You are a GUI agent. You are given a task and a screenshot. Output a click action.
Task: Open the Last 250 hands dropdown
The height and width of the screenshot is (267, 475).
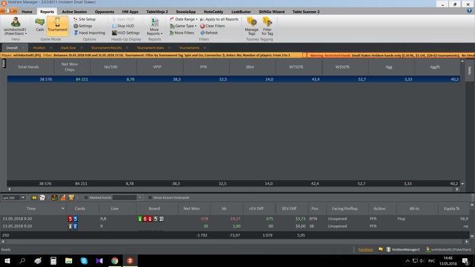point(22,197)
